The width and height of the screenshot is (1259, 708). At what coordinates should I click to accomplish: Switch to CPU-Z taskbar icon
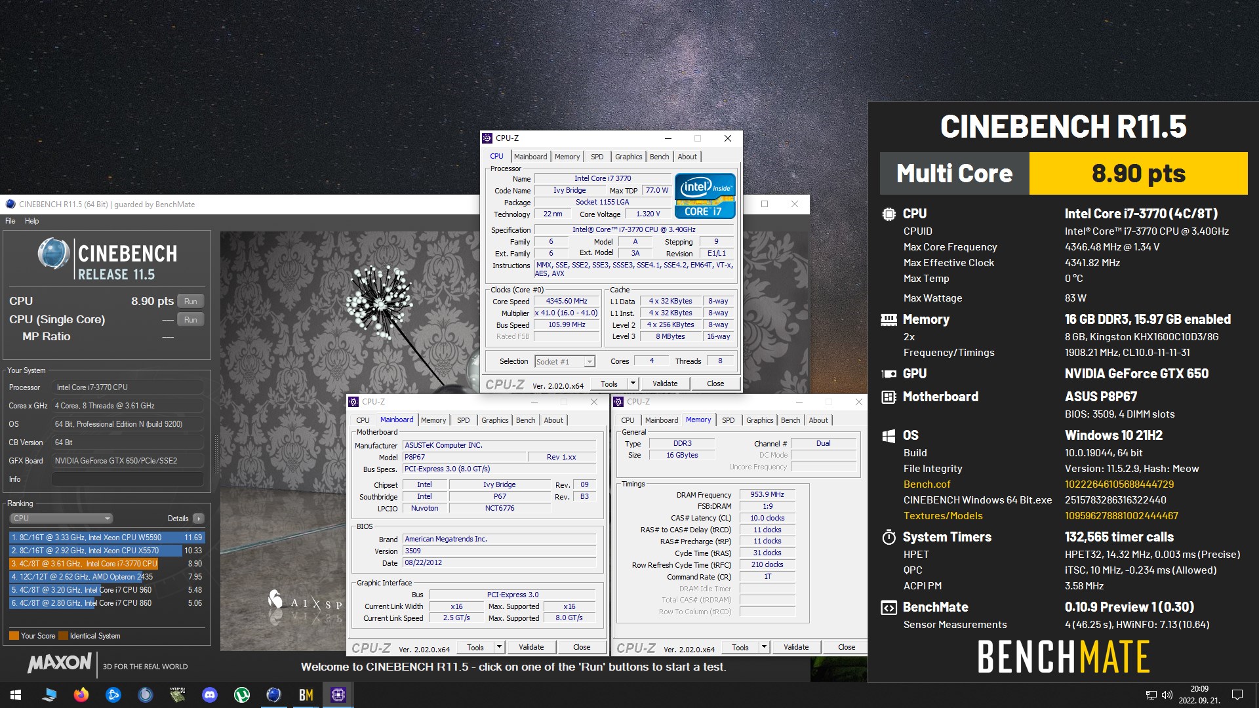point(338,695)
